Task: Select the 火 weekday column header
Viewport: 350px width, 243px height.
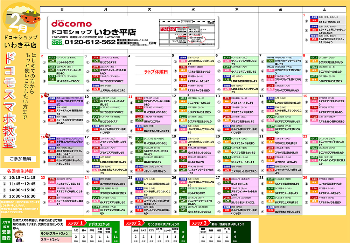Action: click(149, 9)
